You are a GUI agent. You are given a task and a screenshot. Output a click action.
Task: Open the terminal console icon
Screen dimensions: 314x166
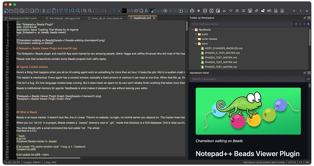(x=124, y=11)
